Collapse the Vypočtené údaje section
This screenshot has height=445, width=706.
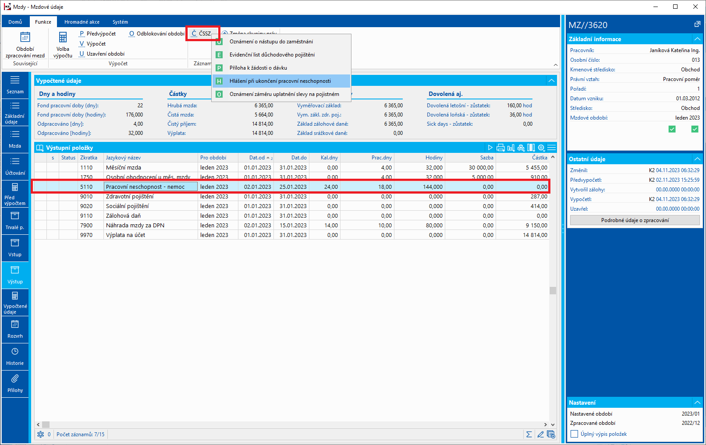click(551, 81)
